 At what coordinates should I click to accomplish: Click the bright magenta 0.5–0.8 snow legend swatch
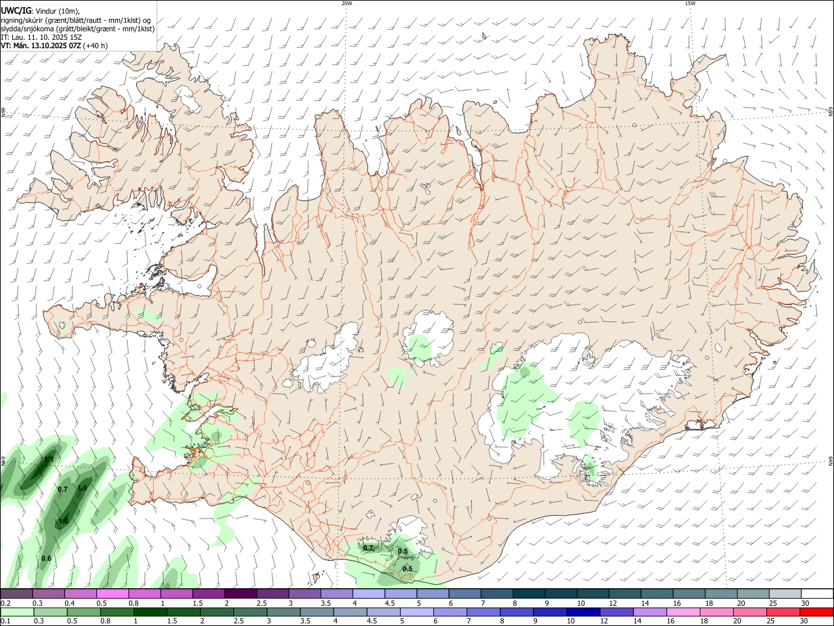112,593
